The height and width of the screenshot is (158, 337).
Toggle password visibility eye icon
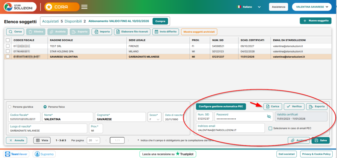tap(269, 116)
